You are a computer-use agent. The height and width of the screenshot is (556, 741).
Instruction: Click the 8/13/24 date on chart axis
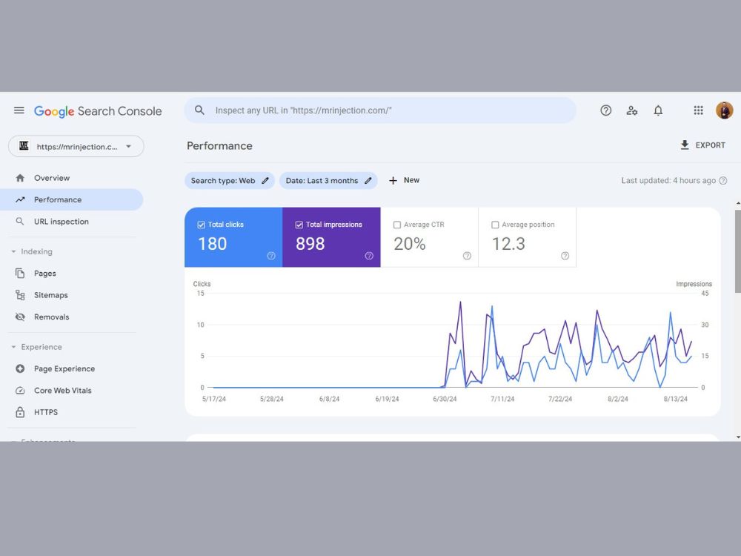coord(675,399)
